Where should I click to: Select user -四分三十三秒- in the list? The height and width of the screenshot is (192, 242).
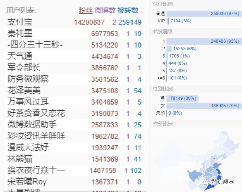[x=35, y=45]
